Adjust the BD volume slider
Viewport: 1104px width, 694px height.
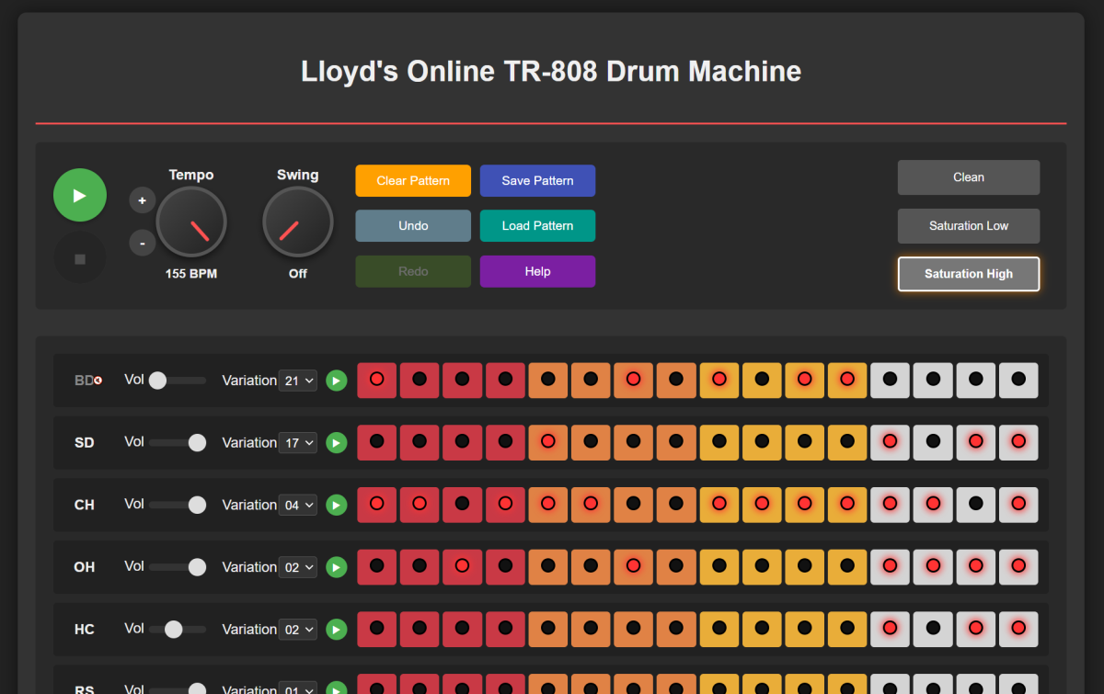click(x=178, y=381)
